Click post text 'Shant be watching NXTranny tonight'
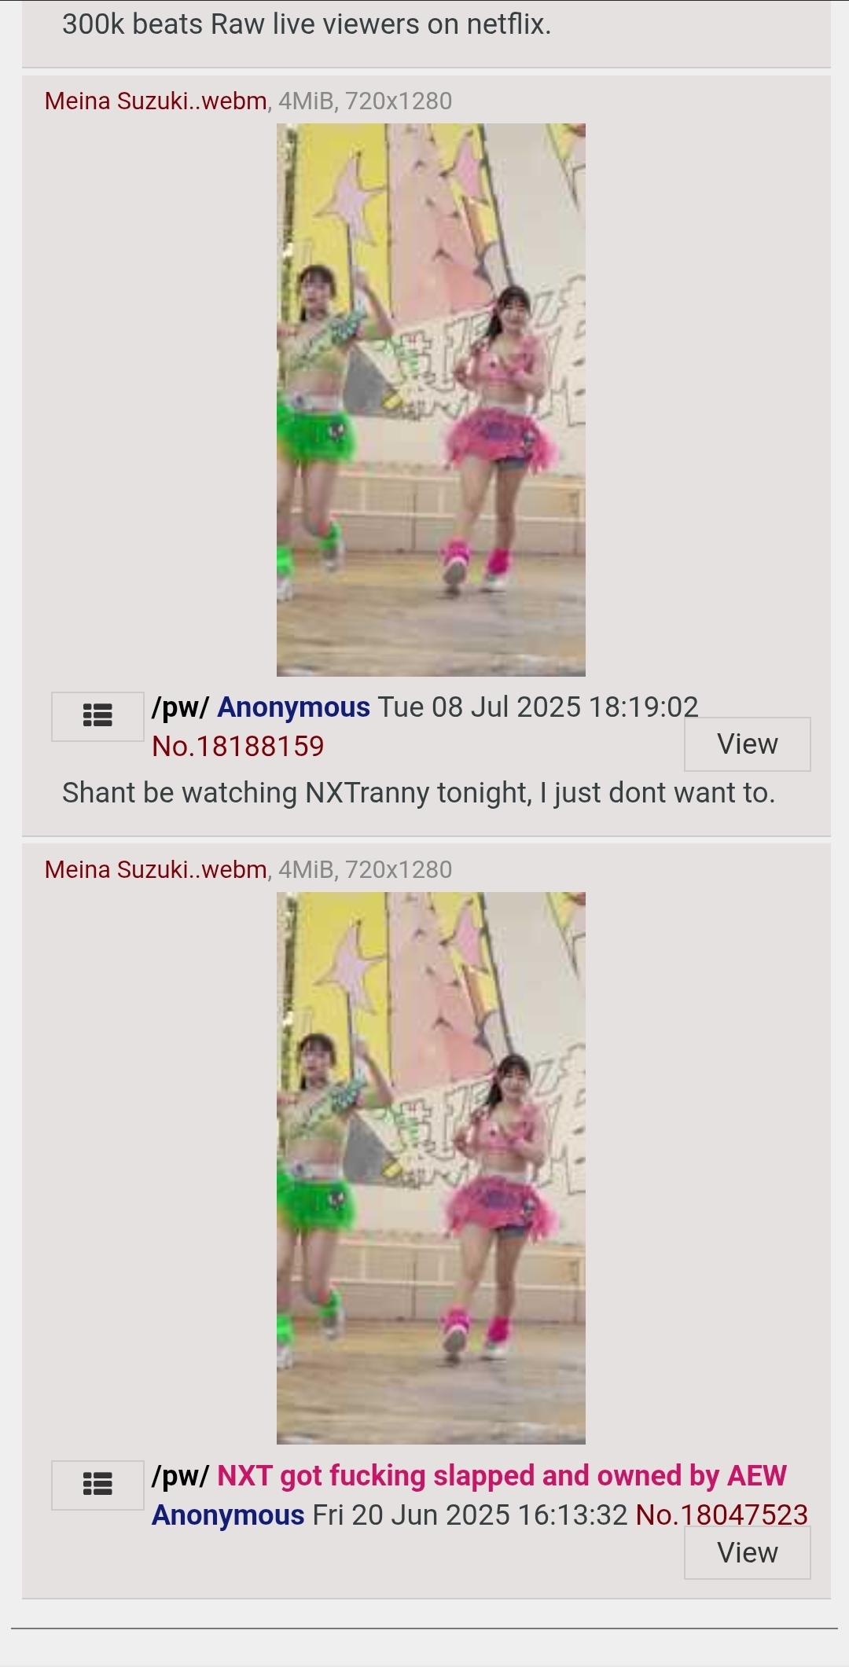Viewport: 849px width, 1667px height. (297, 793)
